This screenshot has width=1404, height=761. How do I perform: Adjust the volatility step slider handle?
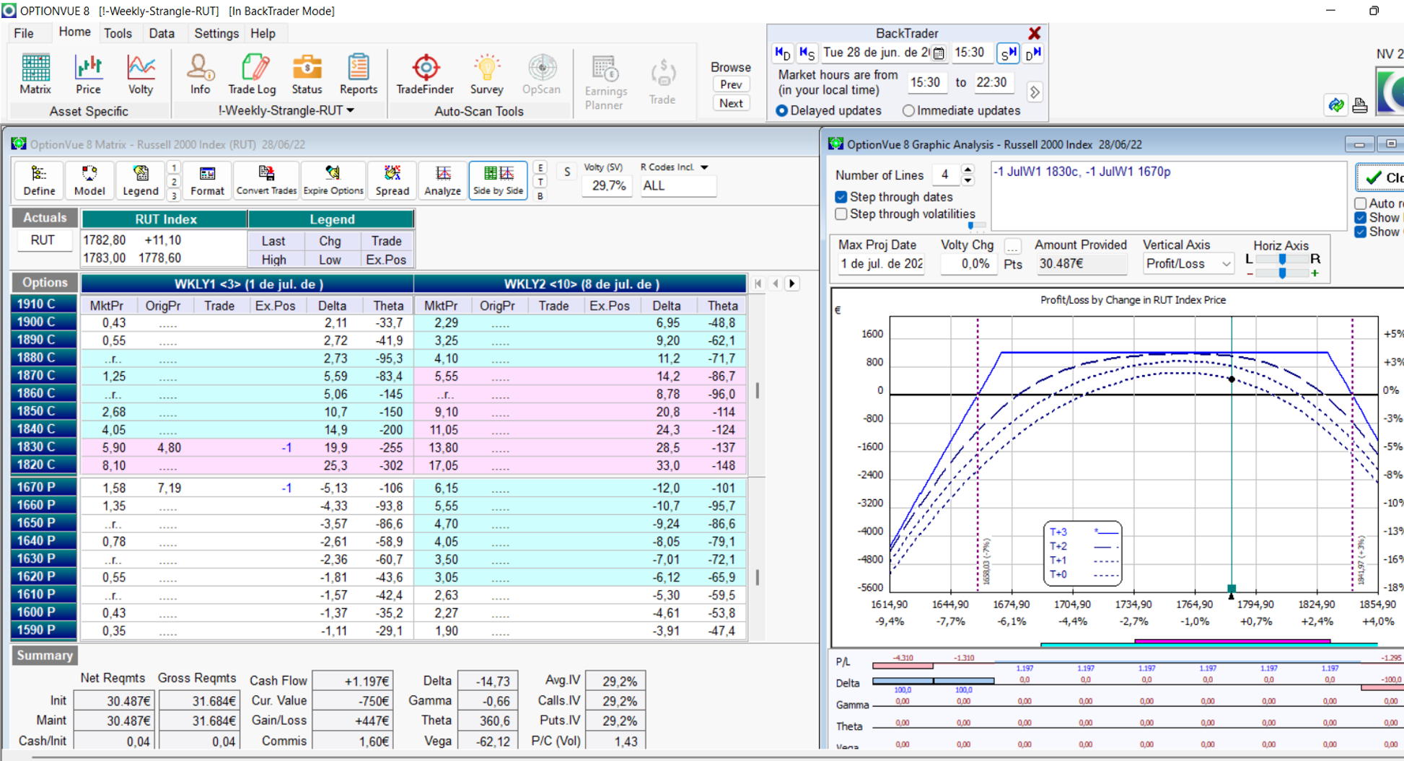971,225
